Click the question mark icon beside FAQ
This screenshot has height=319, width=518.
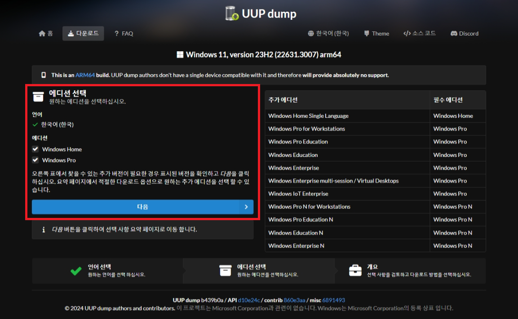click(116, 33)
